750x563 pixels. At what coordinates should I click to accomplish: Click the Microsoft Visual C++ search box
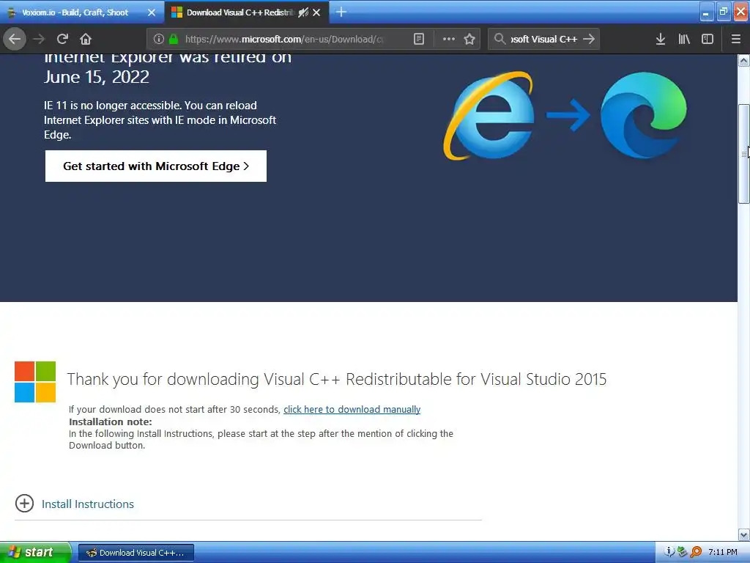pos(544,39)
